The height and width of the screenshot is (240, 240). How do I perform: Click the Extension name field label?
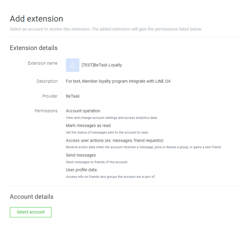[43, 63]
